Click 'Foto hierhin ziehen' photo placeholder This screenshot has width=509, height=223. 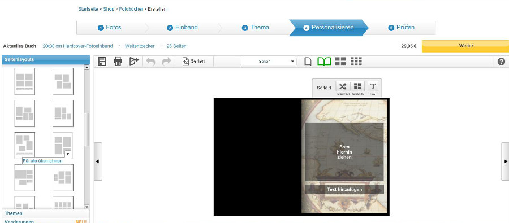tap(344, 152)
